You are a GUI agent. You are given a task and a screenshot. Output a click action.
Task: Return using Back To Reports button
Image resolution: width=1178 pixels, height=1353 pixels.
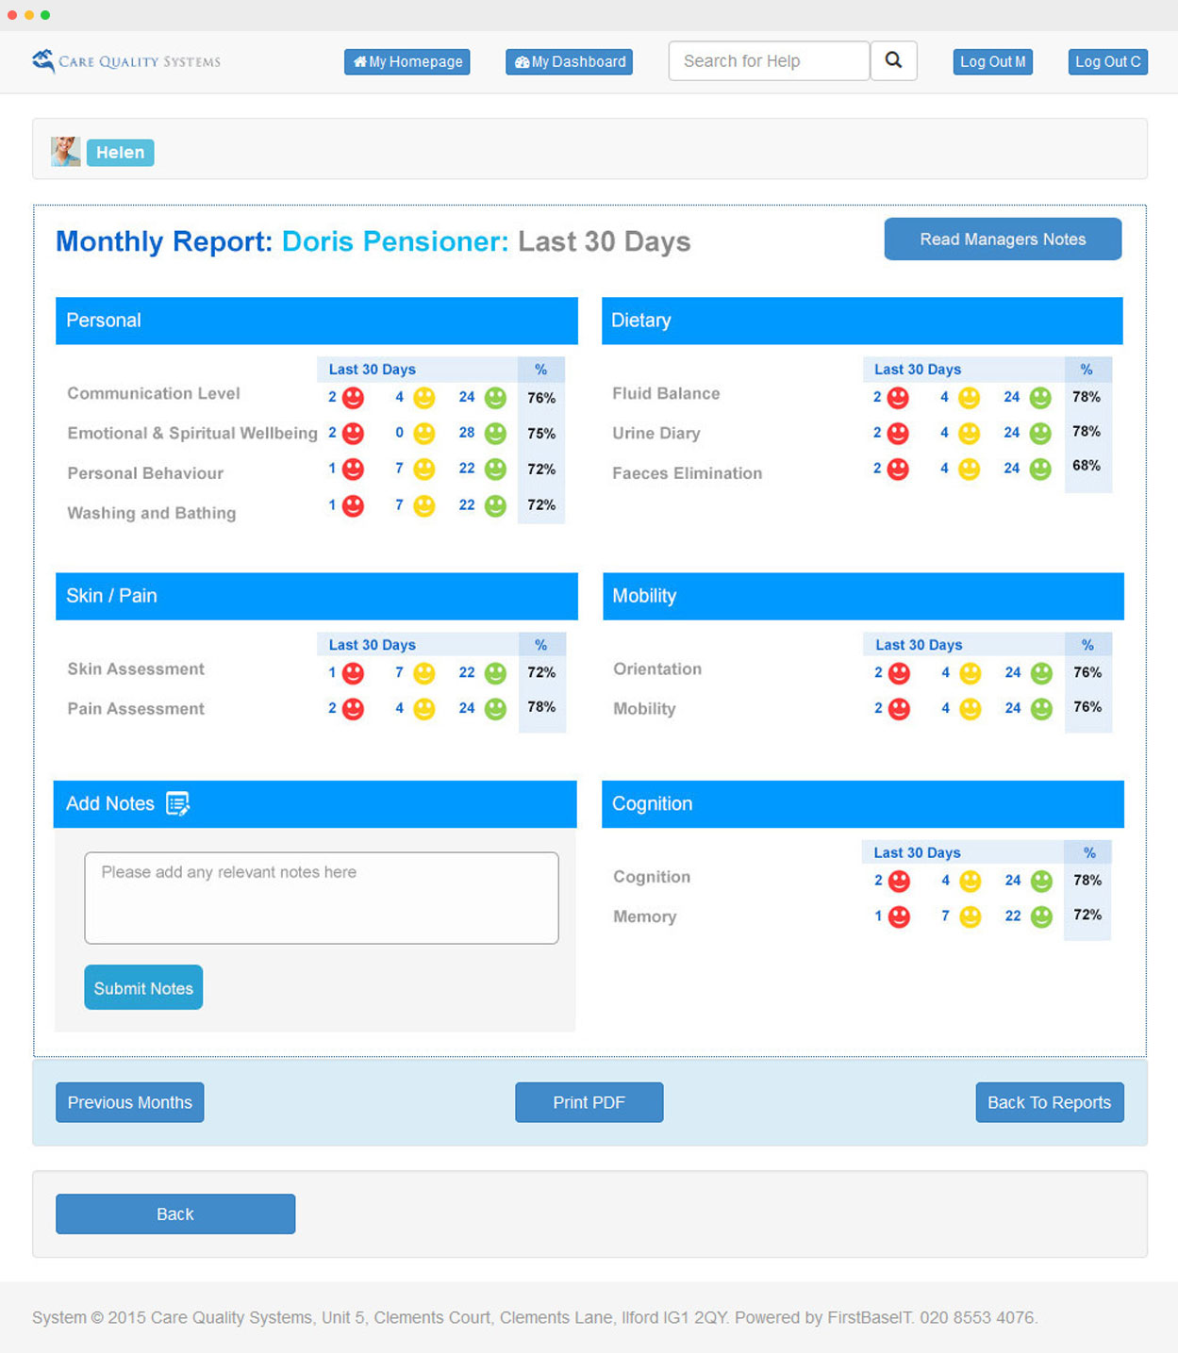click(x=1049, y=1102)
